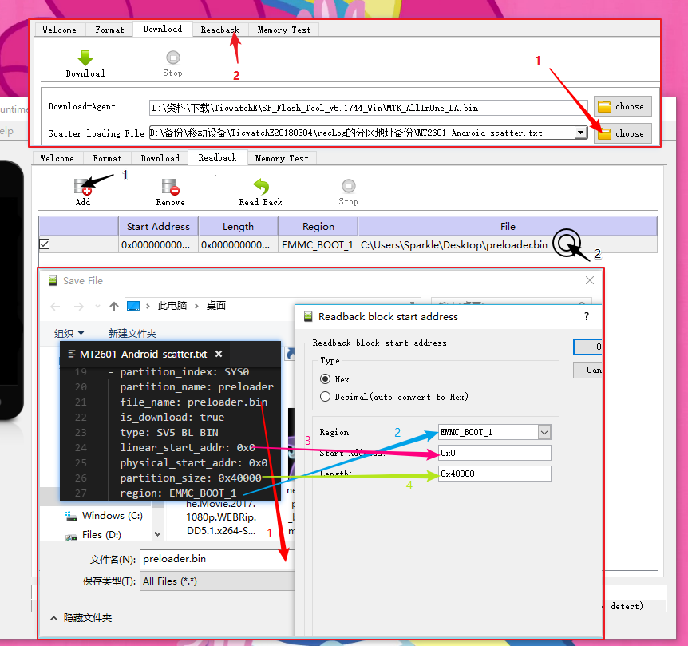
Task: Select the Download tab in top panel
Action: coord(163,29)
